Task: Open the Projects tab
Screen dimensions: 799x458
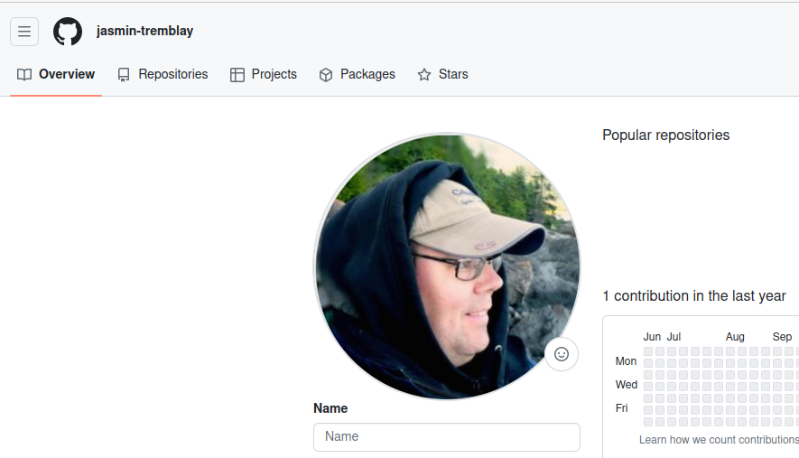Action: 274,75
